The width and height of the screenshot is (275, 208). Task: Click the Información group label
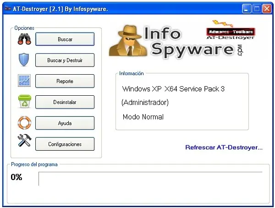[x=132, y=73]
